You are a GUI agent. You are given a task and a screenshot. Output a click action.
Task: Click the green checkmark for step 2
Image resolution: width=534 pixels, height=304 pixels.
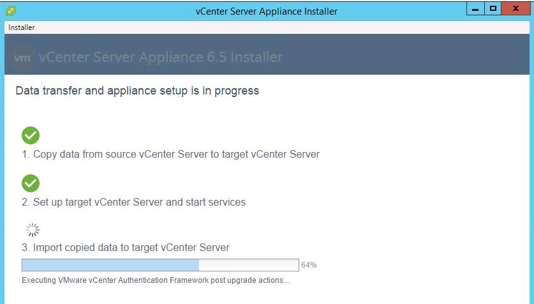click(x=31, y=183)
